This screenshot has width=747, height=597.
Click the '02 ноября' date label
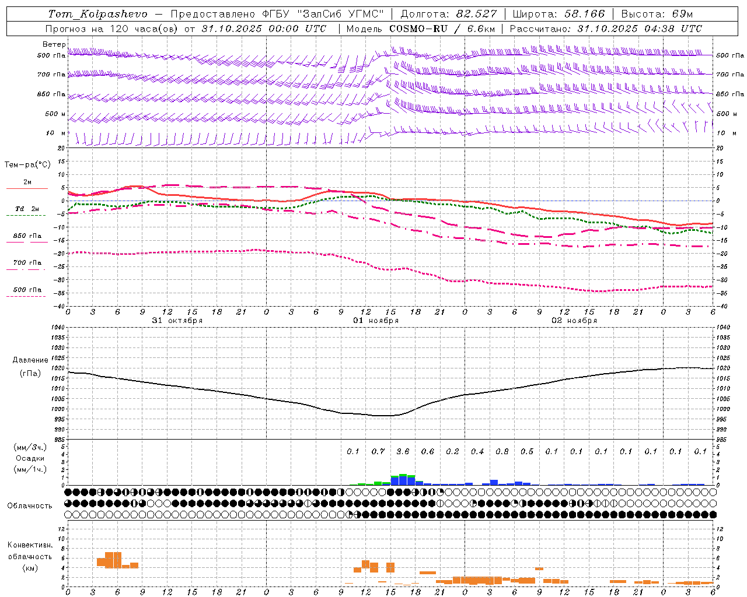tap(574, 321)
